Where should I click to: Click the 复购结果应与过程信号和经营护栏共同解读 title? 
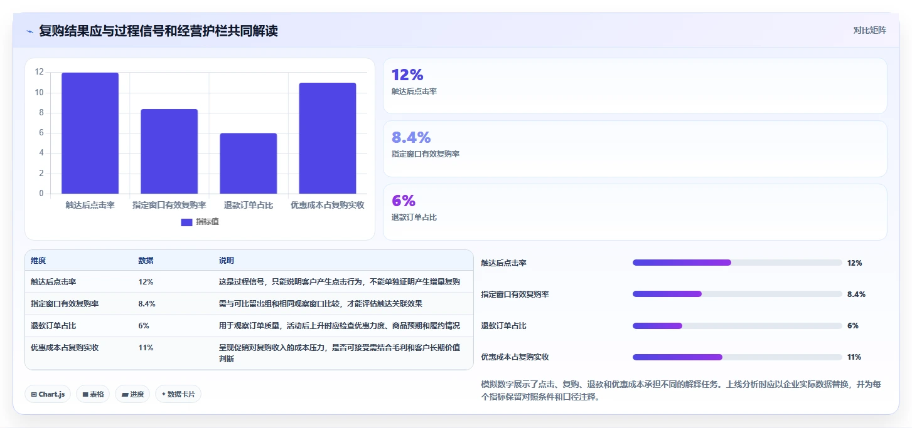click(158, 31)
